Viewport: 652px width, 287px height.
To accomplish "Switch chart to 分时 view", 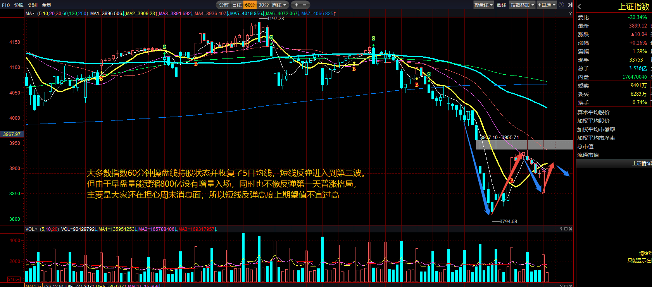I will point(224,5).
